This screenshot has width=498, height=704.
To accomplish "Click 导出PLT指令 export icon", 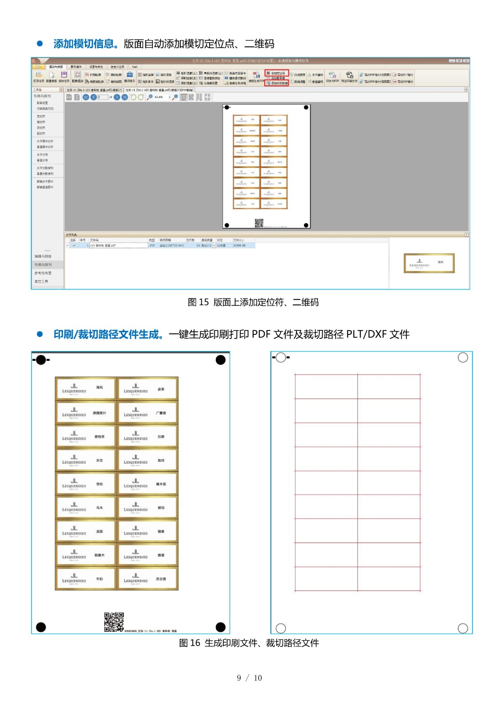I will pyautogui.click(x=403, y=75).
